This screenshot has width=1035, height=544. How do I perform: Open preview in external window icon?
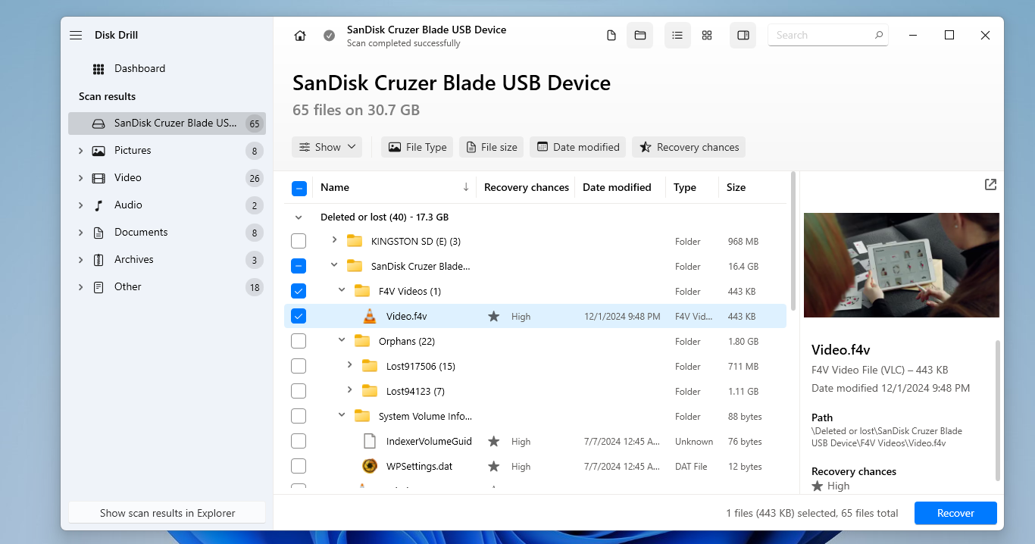[990, 185]
